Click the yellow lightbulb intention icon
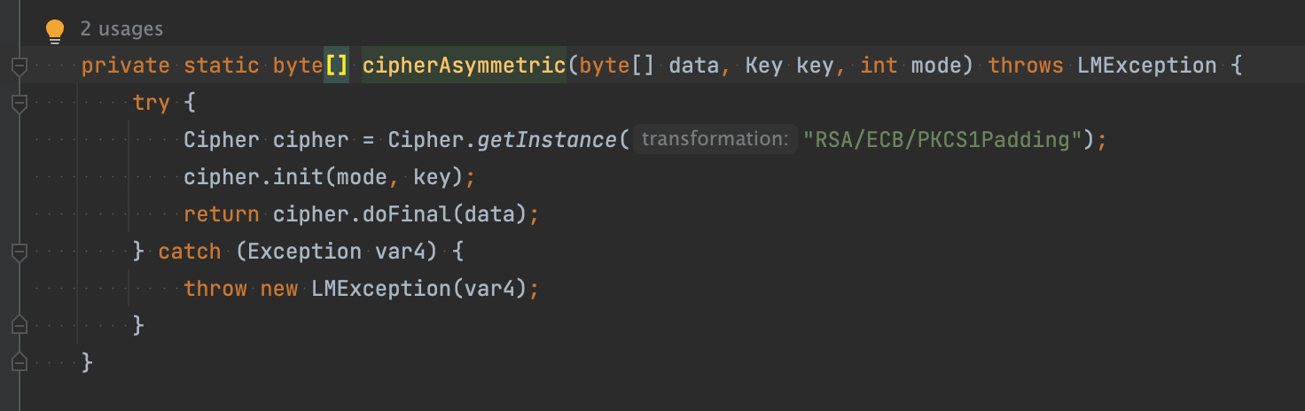Screen dimensions: 1305x411 (x=55, y=31)
